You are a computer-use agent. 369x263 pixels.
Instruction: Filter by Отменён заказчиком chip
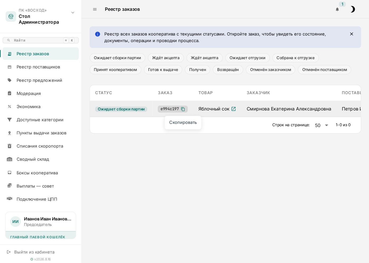271,70
